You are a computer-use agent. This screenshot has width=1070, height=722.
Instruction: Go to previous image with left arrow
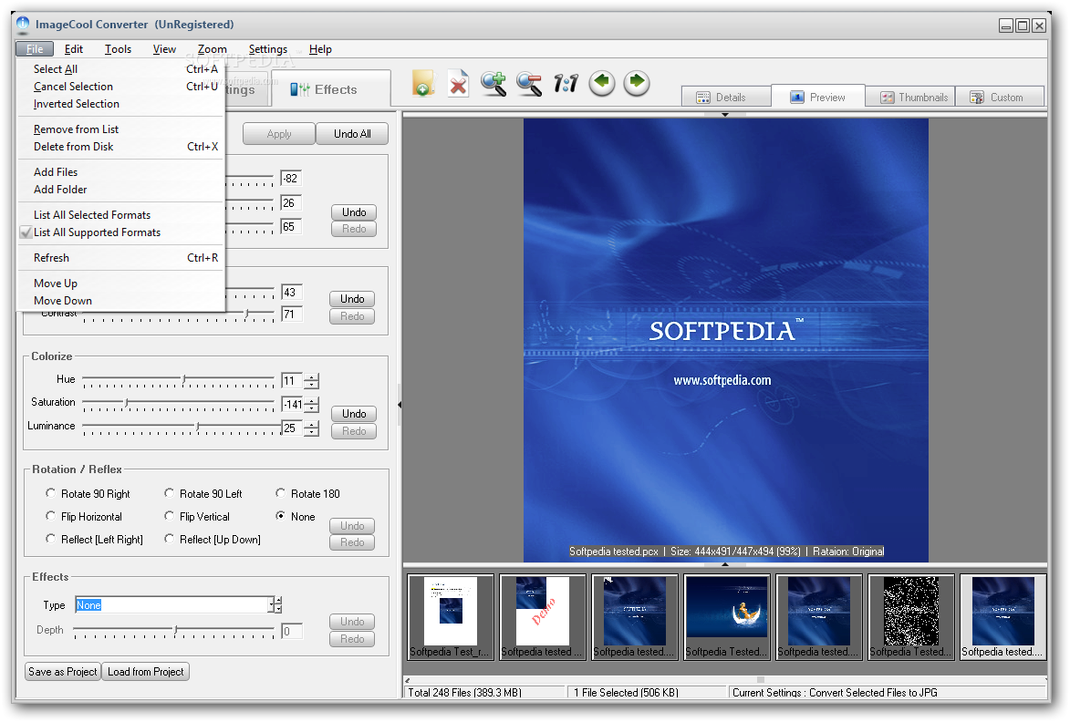(601, 83)
